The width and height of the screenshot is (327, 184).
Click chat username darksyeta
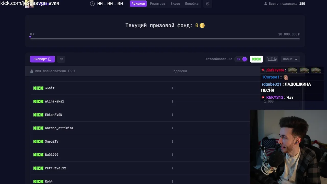coord(275,70)
